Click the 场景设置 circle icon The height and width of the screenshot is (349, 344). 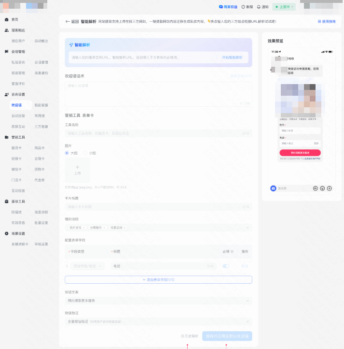click(6, 233)
